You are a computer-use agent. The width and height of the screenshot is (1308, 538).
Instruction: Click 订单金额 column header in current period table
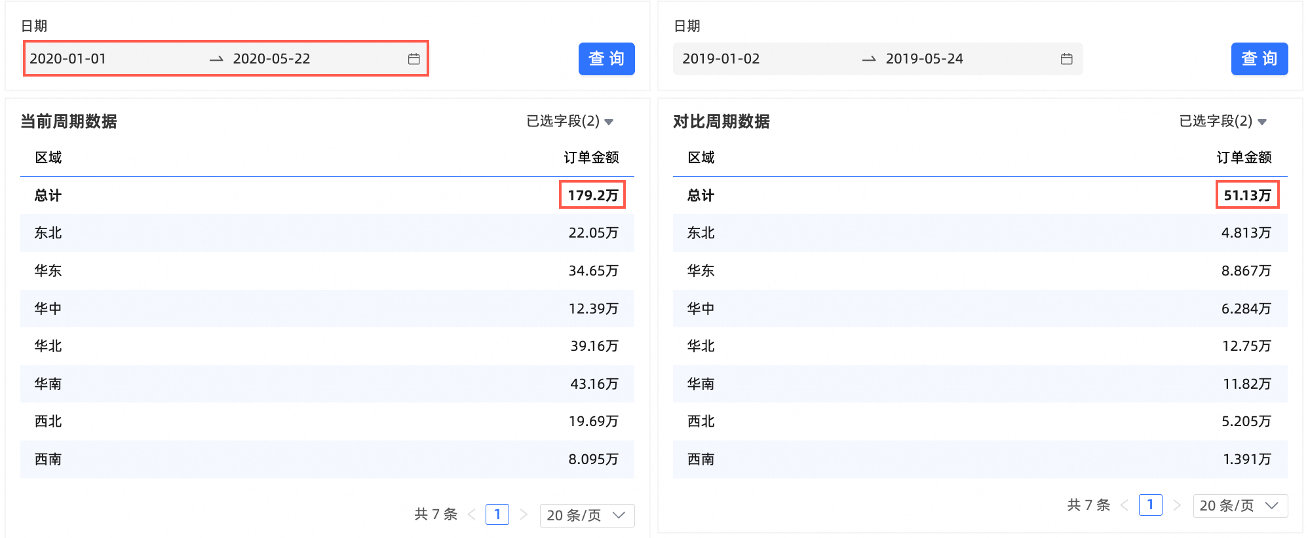(x=591, y=158)
